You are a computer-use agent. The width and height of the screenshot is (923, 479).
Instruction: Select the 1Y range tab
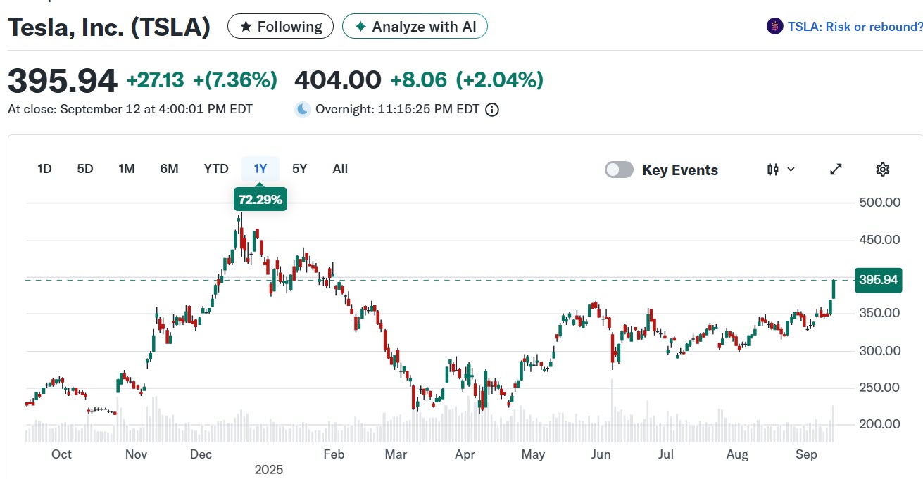(260, 169)
